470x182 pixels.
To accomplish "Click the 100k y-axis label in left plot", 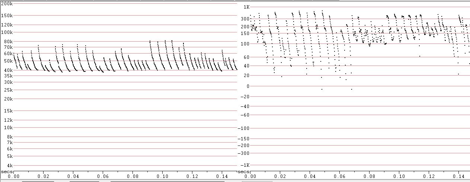I will point(7,32).
